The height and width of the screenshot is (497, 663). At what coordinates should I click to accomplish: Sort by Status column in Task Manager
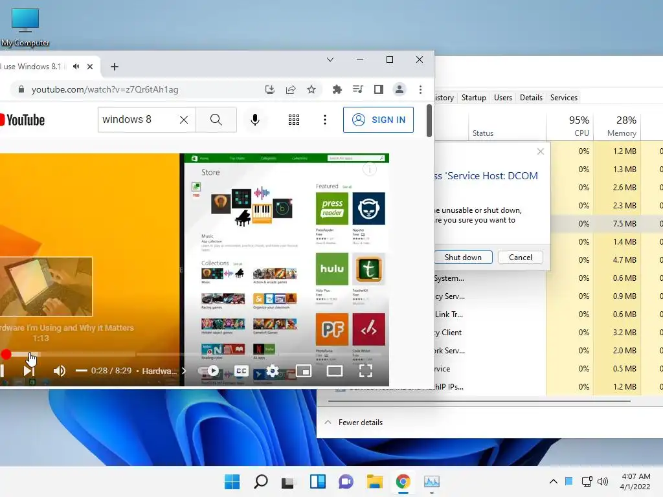pos(507,127)
